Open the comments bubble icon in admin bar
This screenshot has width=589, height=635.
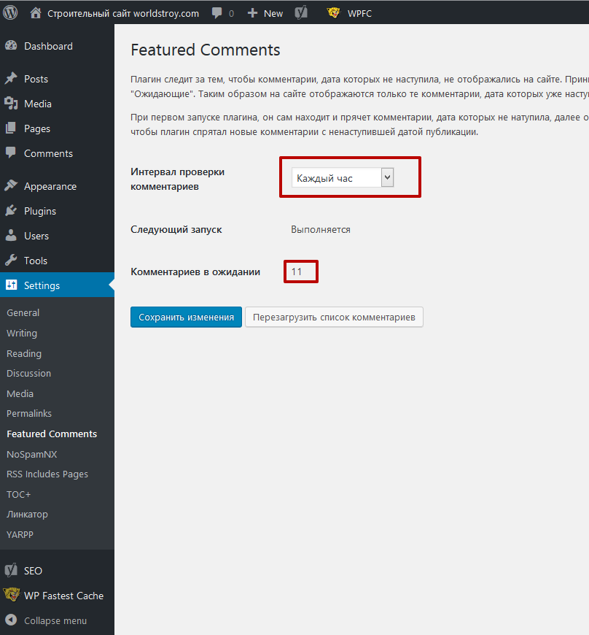point(217,13)
